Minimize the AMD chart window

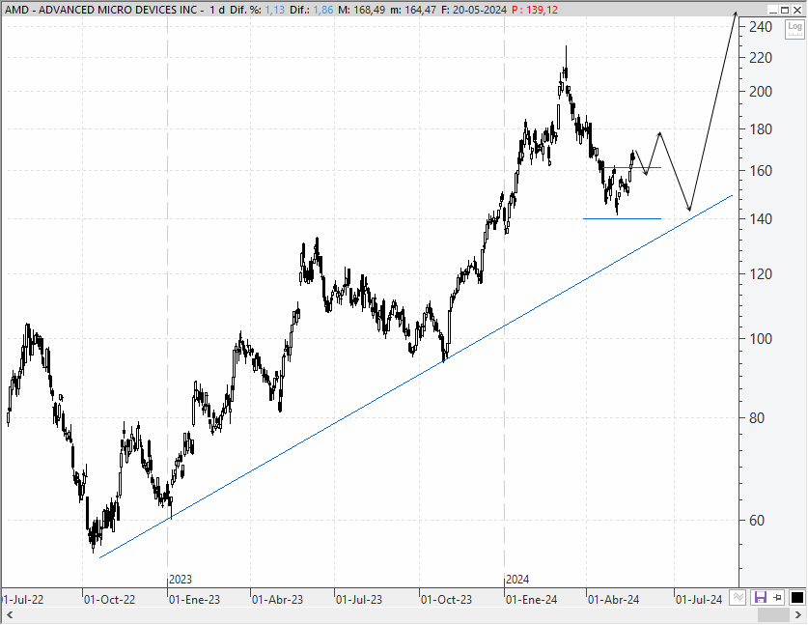coord(772,10)
